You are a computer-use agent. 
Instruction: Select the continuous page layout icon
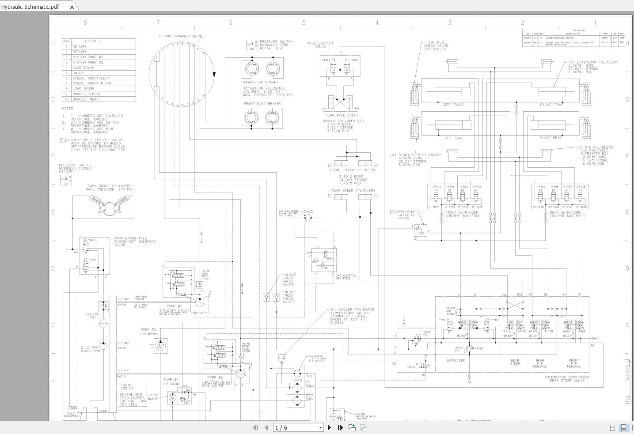point(623,427)
